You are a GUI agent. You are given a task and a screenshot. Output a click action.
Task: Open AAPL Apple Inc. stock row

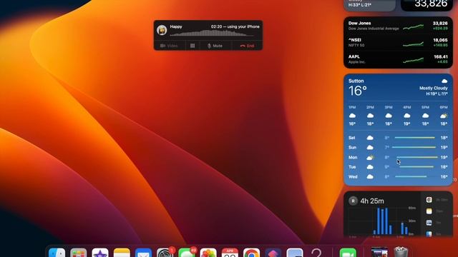[398, 59]
